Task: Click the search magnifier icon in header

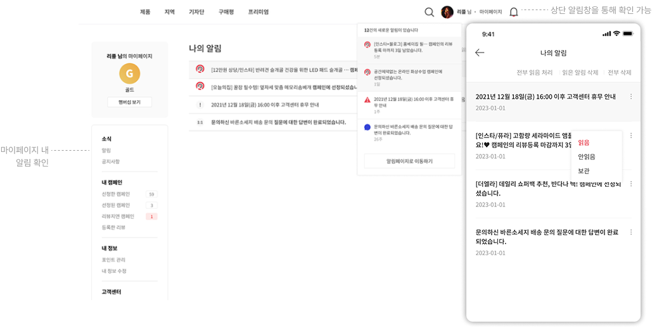Action: (x=429, y=12)
